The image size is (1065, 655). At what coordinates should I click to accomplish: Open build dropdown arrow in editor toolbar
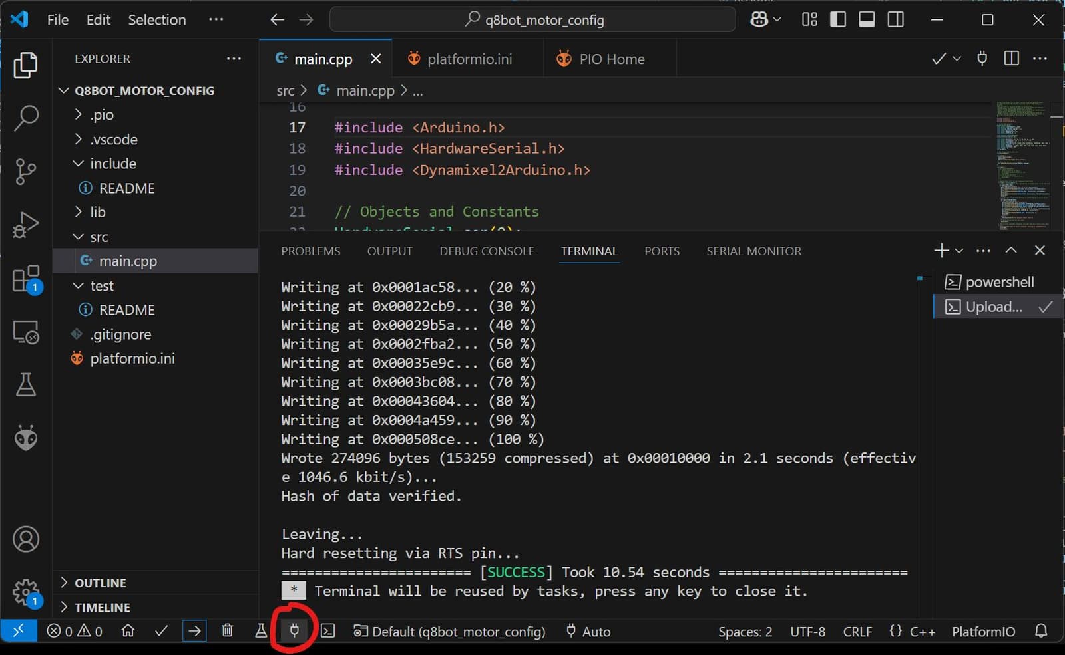click(x=957, y=59)
